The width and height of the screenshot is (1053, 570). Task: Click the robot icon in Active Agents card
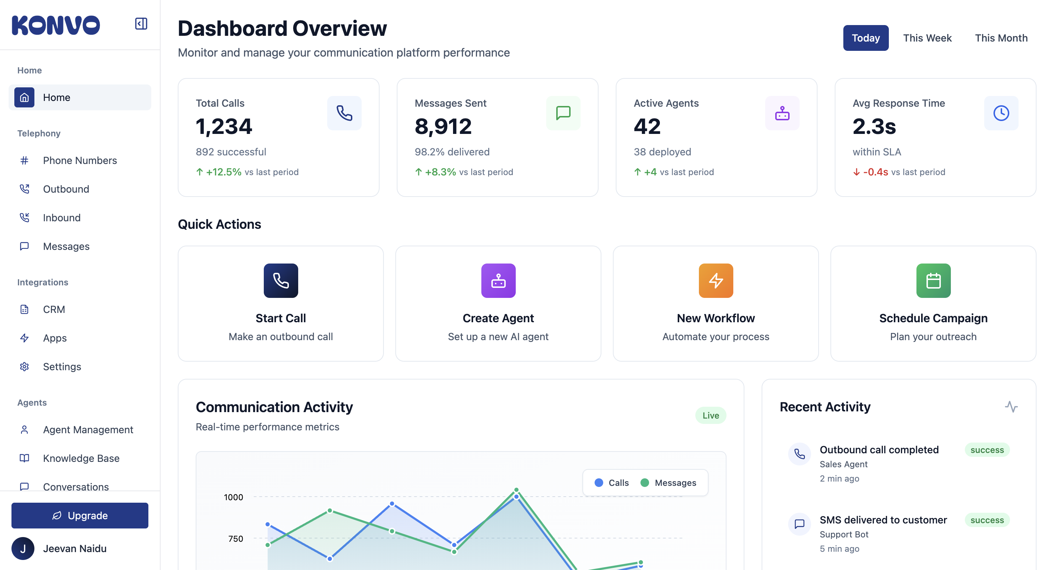pyautogui.click(x=782, y=113)
